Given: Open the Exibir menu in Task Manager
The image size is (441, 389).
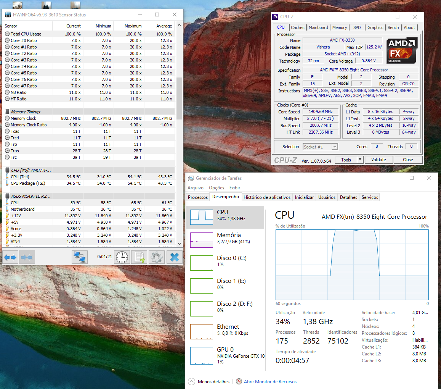Looking at the screenshot, I should pyautogui.click(x=234, y=188).
